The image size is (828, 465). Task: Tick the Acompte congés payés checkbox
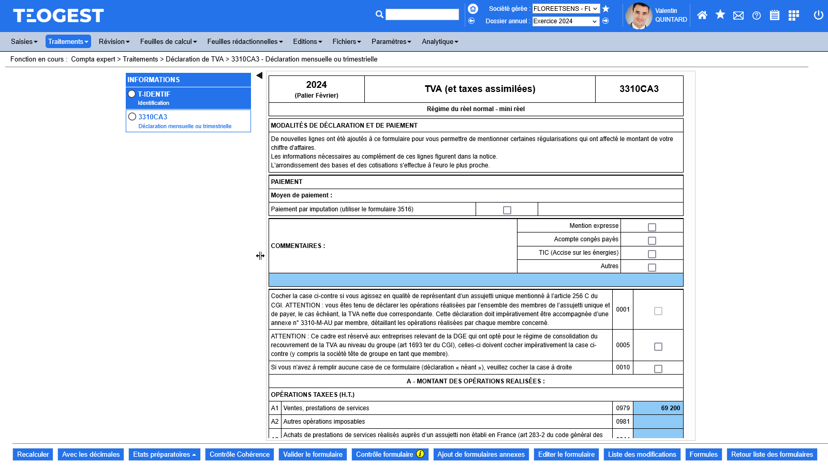click(652, 241)
